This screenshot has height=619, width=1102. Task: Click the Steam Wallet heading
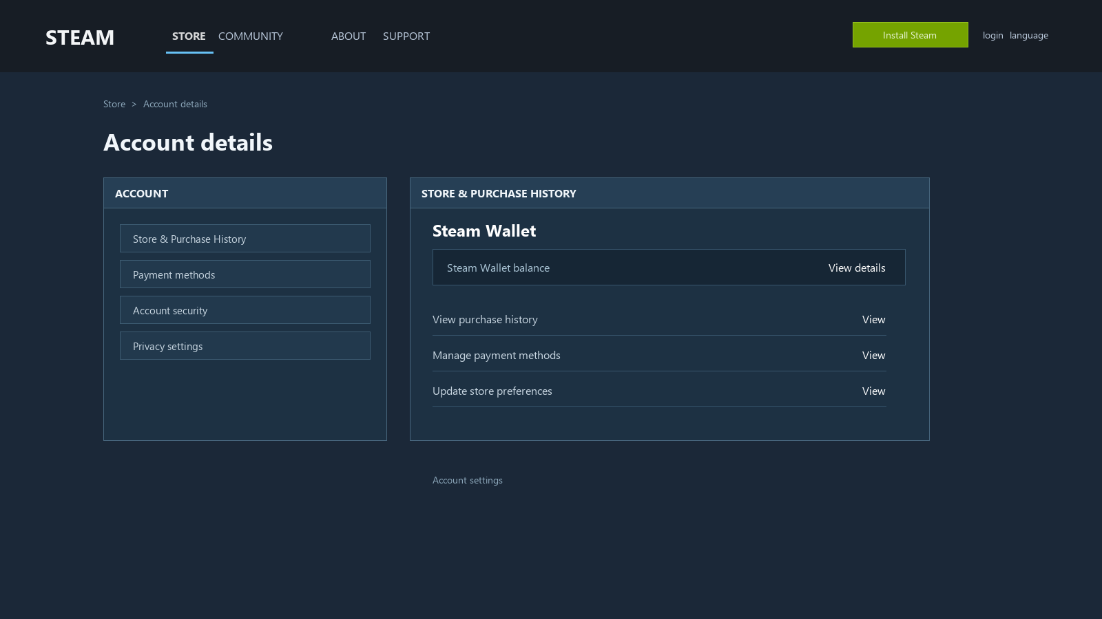click(484, 231)
